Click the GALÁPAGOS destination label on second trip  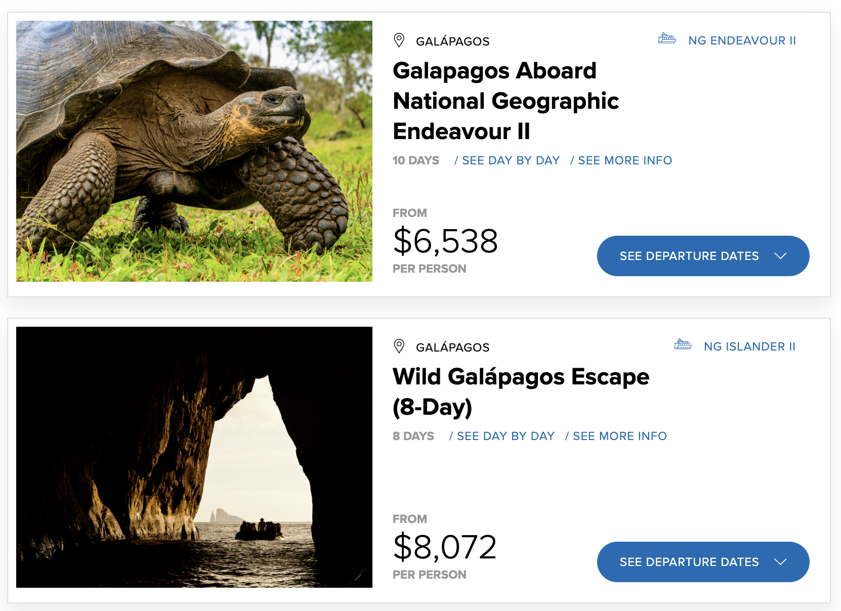(452, 346)
